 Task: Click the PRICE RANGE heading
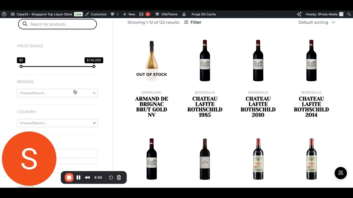point(30,46)
